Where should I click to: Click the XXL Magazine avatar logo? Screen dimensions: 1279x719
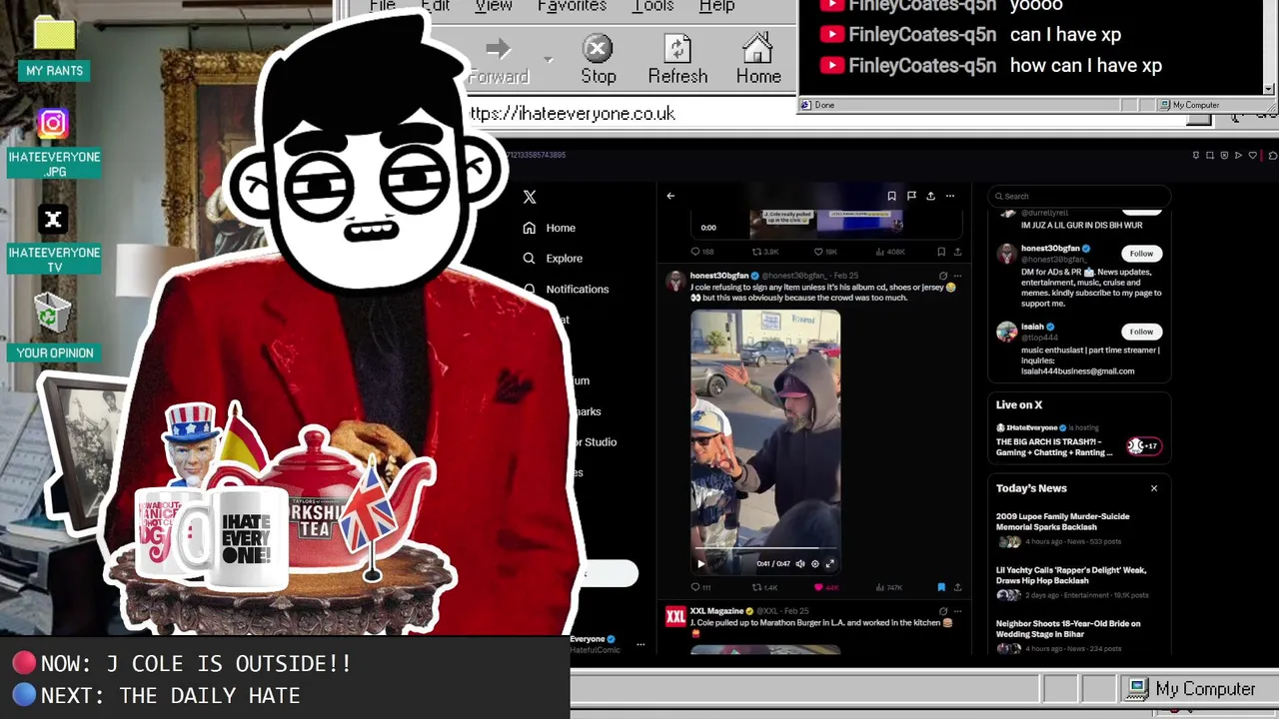pyautogui.click(x=675, y=616)
